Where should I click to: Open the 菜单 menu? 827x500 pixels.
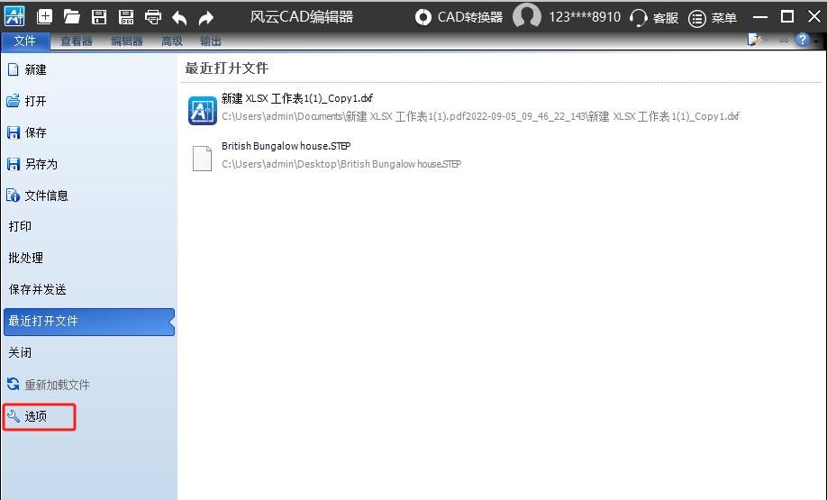point(713,18)
